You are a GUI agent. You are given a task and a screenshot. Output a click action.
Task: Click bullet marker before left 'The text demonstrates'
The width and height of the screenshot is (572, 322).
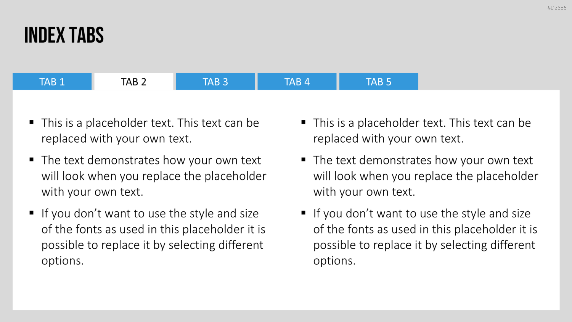(x=32, y=160)
